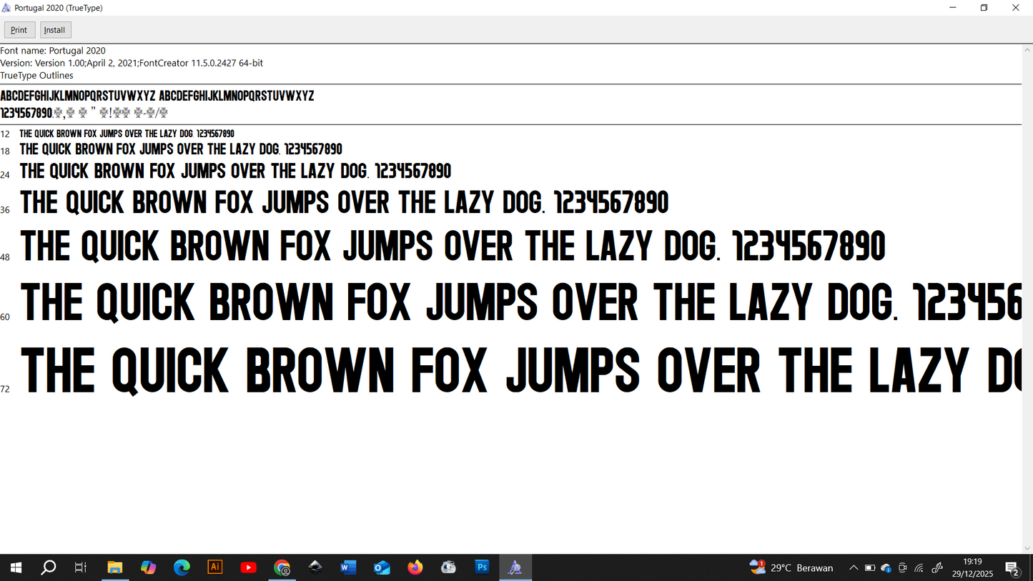Click the 'TrueType Outlines' text
The height and width of the screenshot is (581, 1033).
36,75
